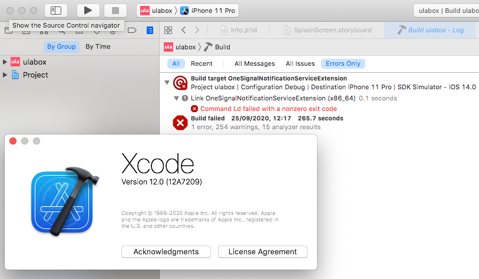Screen dimensions: 479x279
Task: Select the Recent log filter
Action: 201,63
